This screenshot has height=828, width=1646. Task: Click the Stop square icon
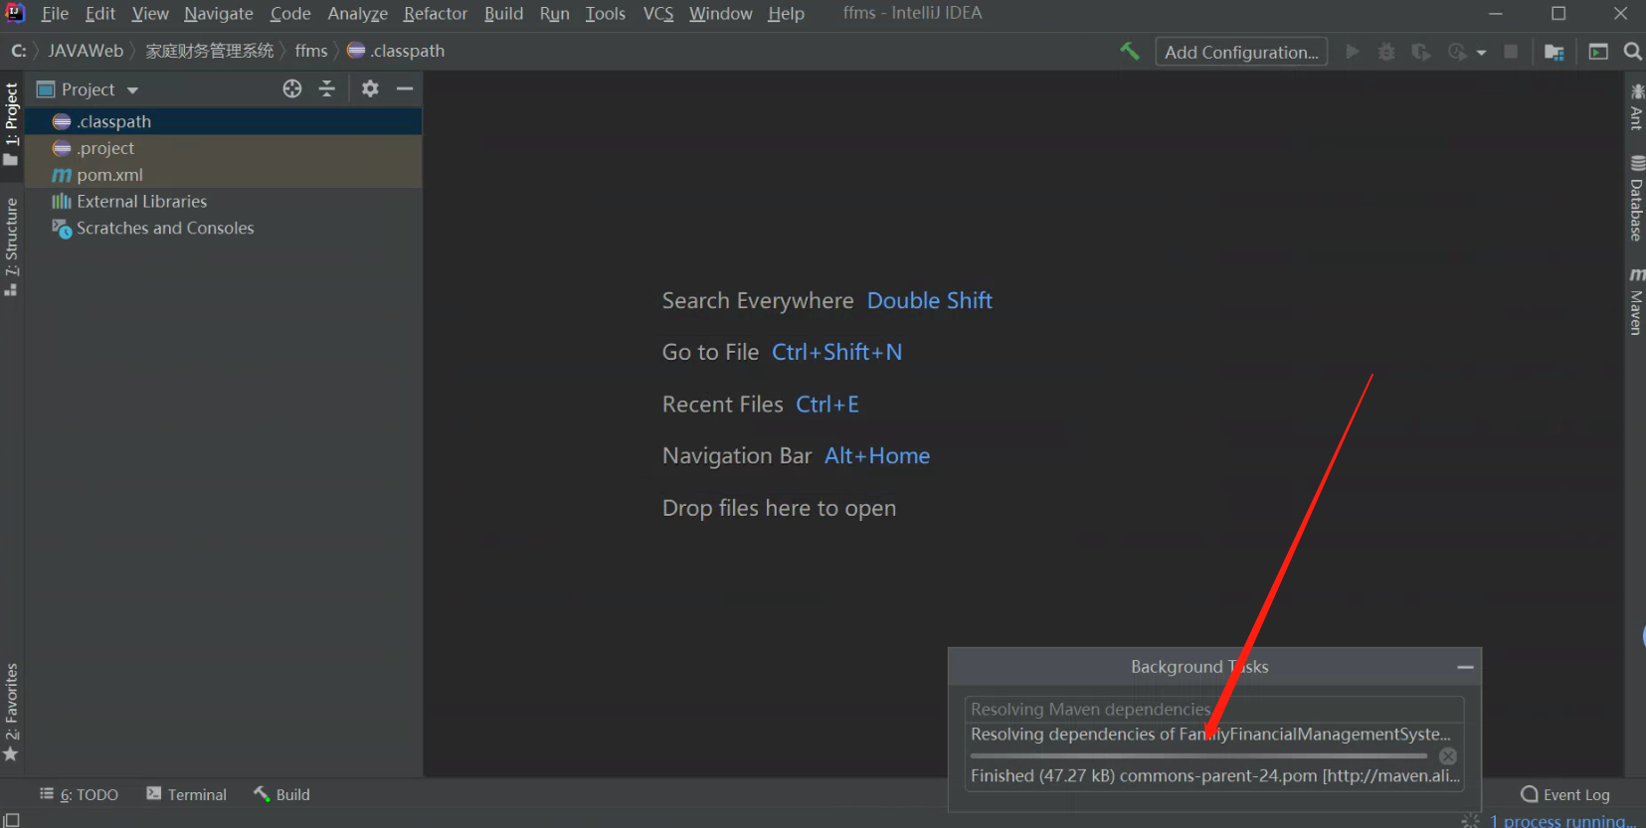1511,52
